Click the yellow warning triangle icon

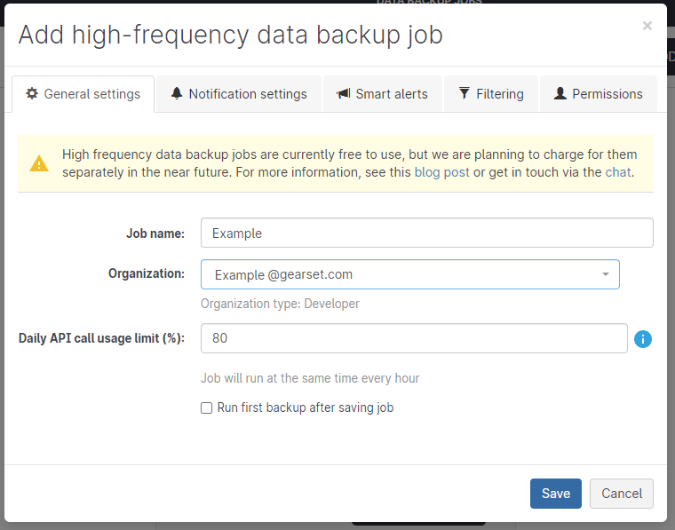click(x=39, y=164)
